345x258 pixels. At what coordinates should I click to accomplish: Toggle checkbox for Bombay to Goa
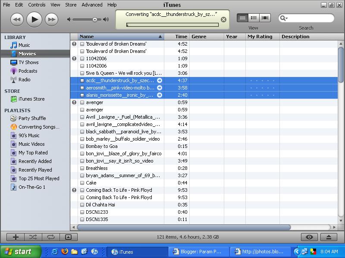82,146
